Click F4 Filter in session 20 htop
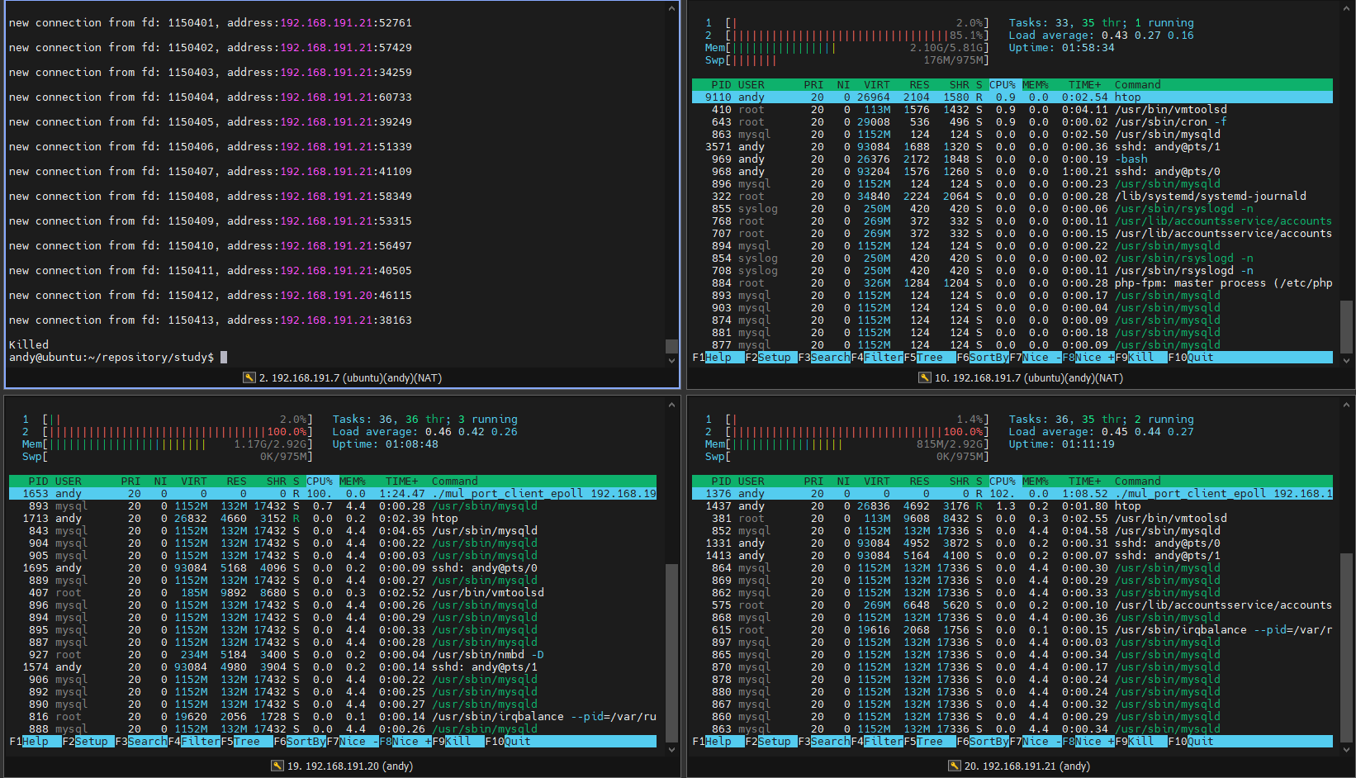Image resolution: width=1356 pixels, height=778 pixels. tap(877, 742)
